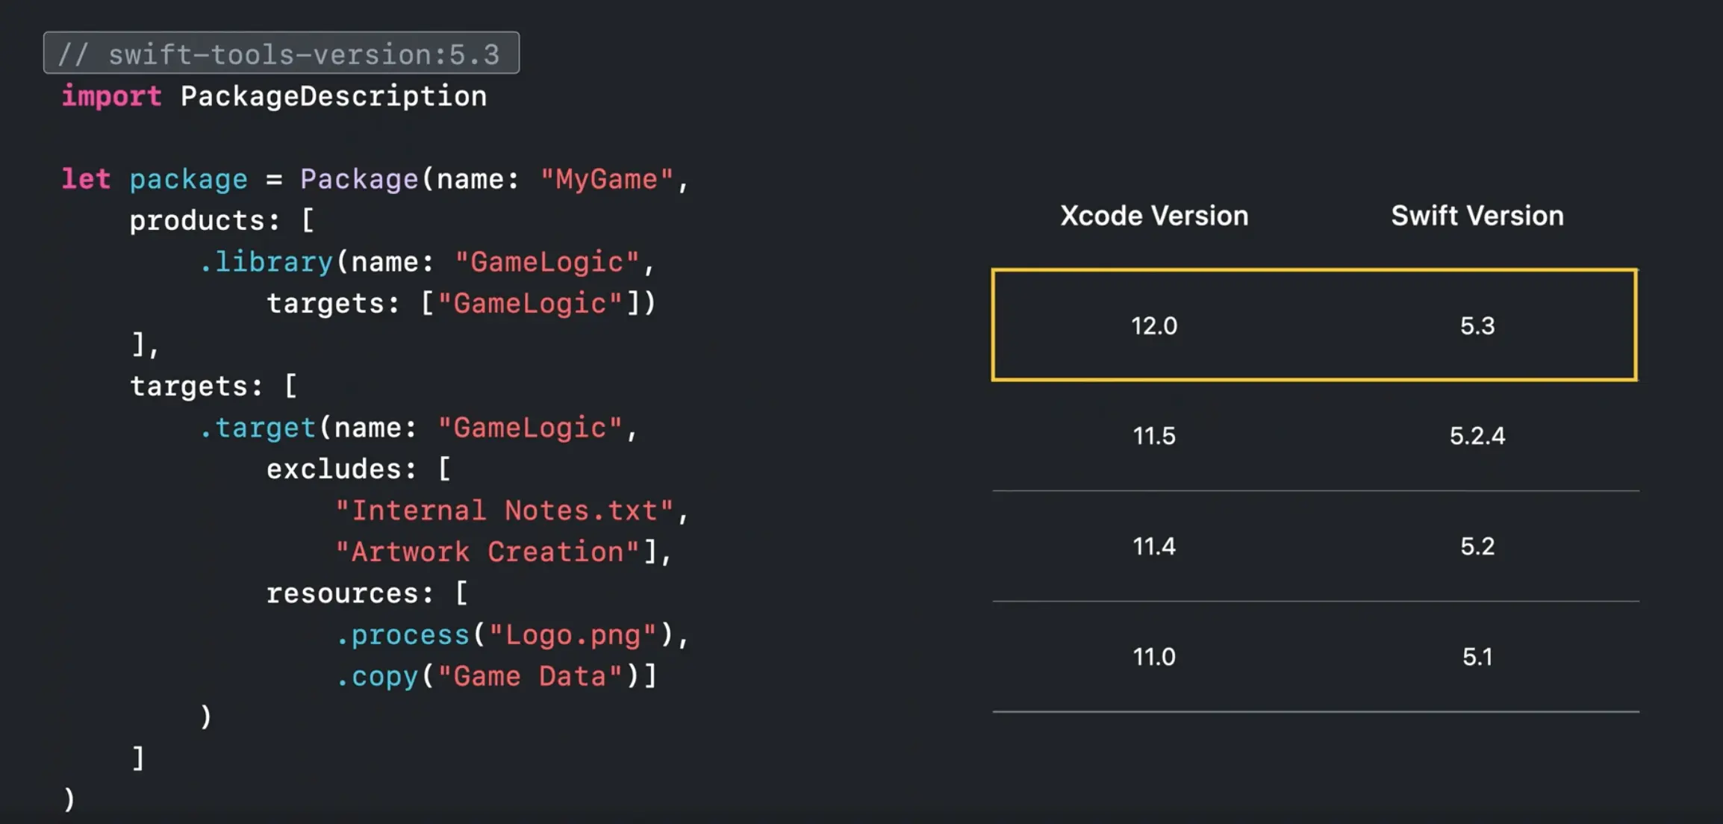Click the Xcode Version column header
The width and height of the screenshot is (1723, 824).
[1154, 216]
